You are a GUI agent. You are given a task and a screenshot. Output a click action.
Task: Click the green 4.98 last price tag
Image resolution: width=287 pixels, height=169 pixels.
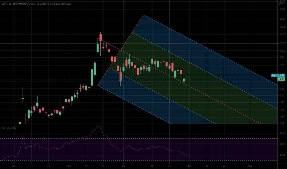coord(281,79)
